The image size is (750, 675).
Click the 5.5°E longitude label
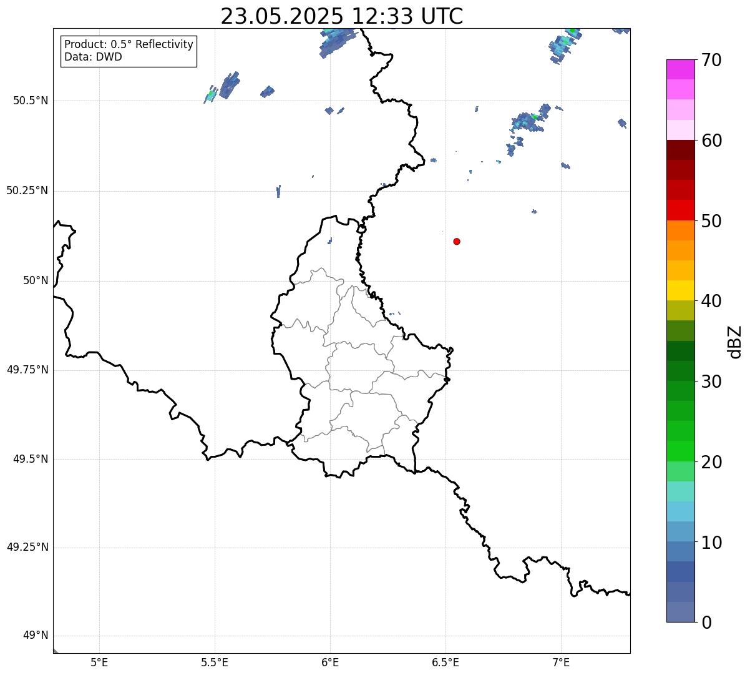(x=215, y=662)
